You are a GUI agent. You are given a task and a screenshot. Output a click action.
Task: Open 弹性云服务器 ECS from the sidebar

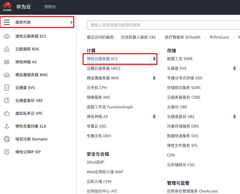tap(31, 36)
